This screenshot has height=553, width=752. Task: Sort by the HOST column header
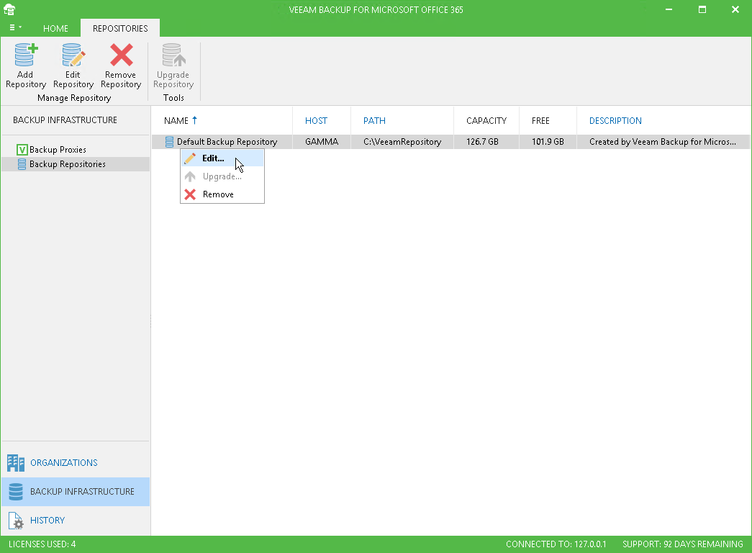click(316, 120)
